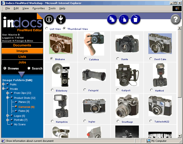Click the Hartford image name link
Screen dimensions: 183x144
(159, 91)
